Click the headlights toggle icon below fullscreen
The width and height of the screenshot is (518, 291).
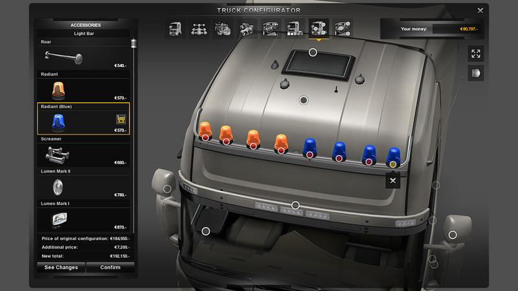476,73
